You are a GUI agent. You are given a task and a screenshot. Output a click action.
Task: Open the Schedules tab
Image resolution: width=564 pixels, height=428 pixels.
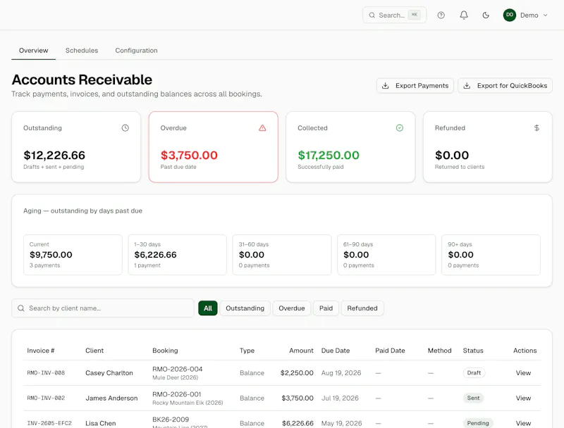pos(82,50)
